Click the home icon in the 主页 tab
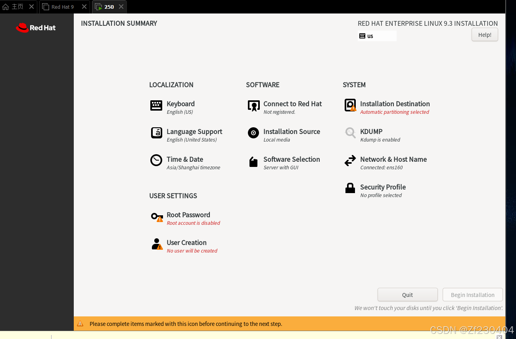The width and height of the screenshot is (516, 339). pos(6,7)
